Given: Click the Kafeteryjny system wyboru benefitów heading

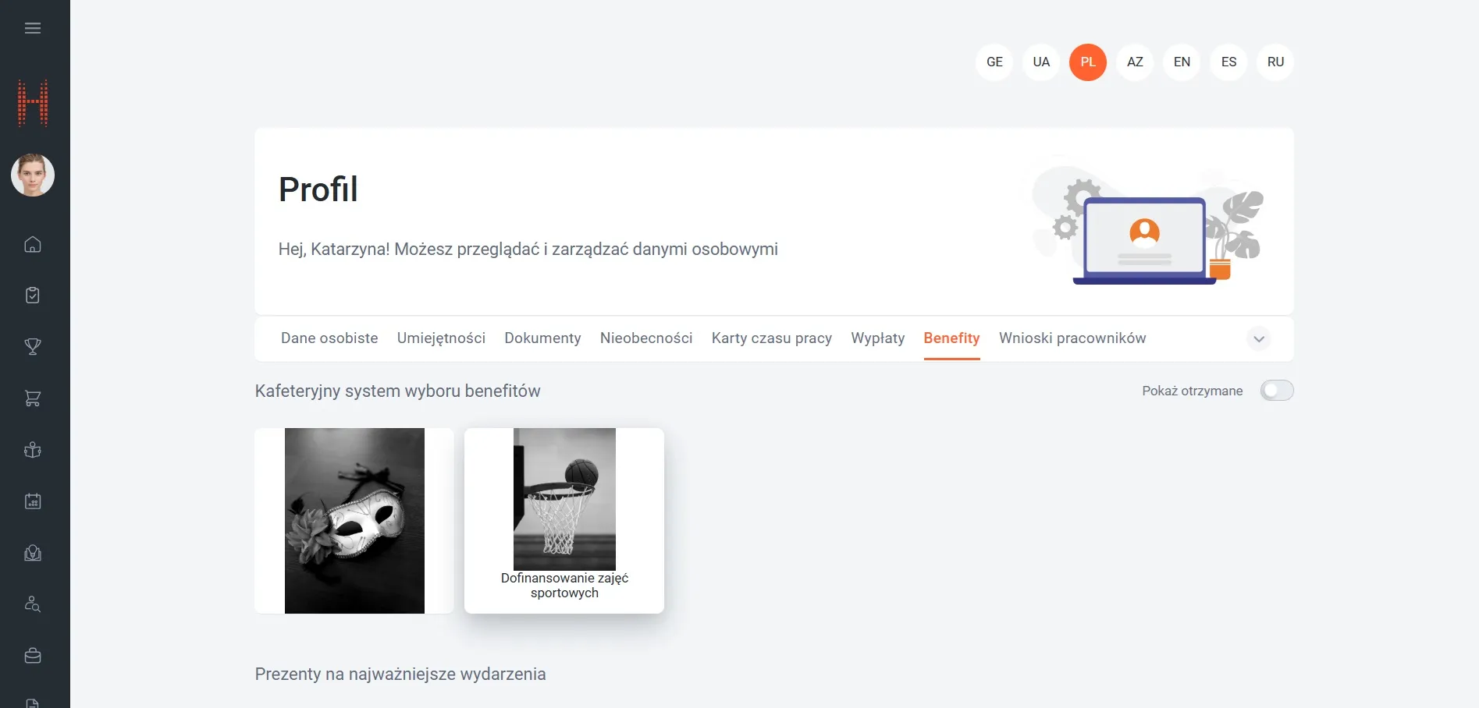Looking at the screenshot, I should 398,391.
